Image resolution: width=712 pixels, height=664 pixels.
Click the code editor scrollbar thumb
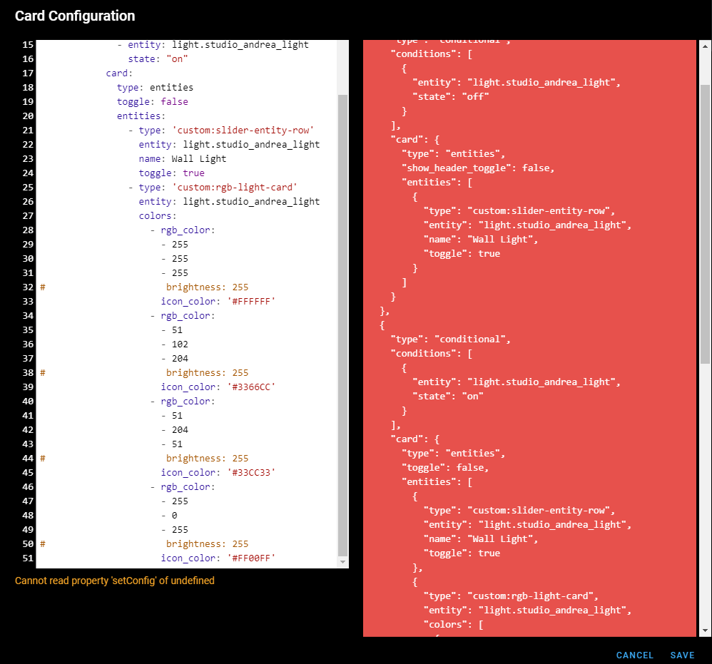(x=343, y=325)
